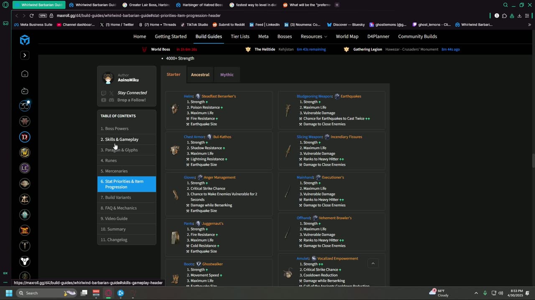535x300 pixels.
Task: Open the Windows Start menu
Action: click(x=9, y=293)
